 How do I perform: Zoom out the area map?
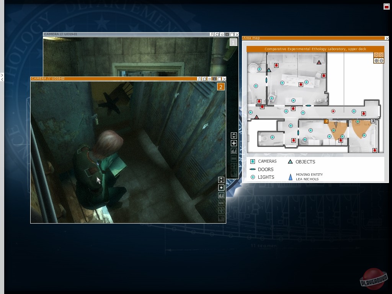(x=381, y=61)
